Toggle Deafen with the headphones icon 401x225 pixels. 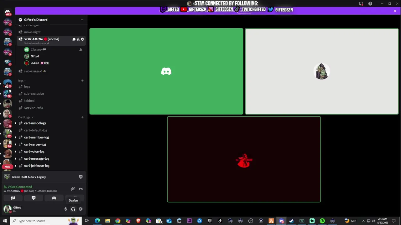point(73,209)
